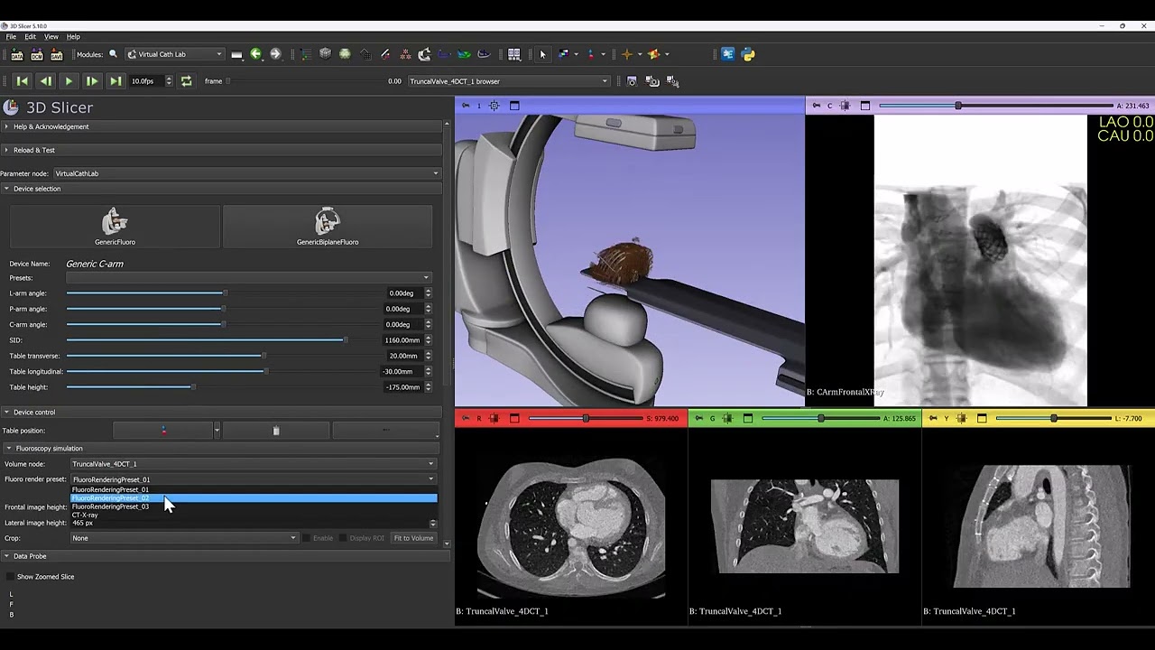Go to next module with forward arrow
This screenshot has width=1155, height=650.
tap(275, 54)
